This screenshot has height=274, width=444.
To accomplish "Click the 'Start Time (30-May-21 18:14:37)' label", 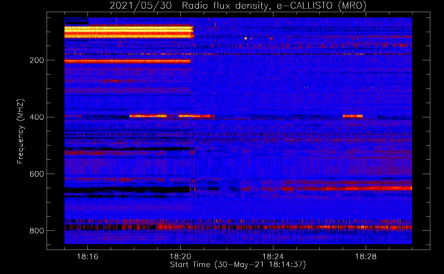I will pyautogui.click(x=238, y=265).
